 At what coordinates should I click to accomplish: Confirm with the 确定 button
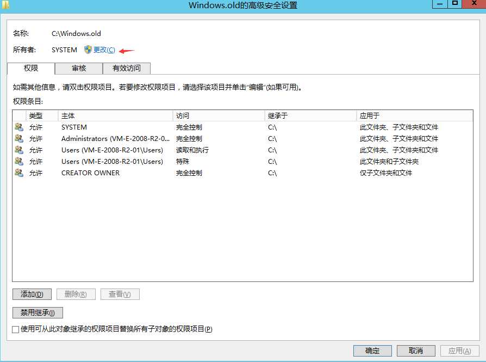[x=372, y=351]
